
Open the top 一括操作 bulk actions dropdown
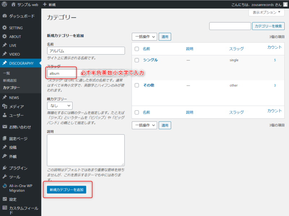coord(144,37)
